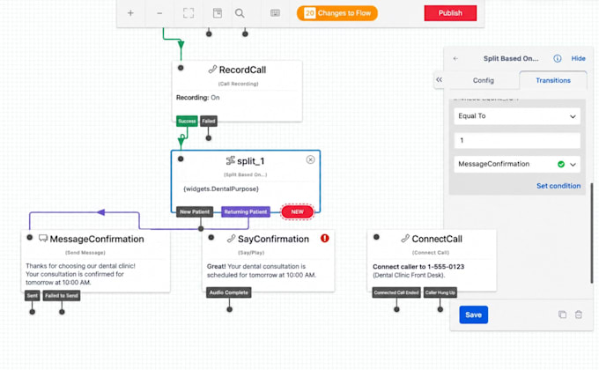Viewport: 599px width, 370px height.
Task: Zoom out with the minus icon
Action: pyautogui.click(x=159, y=13)
